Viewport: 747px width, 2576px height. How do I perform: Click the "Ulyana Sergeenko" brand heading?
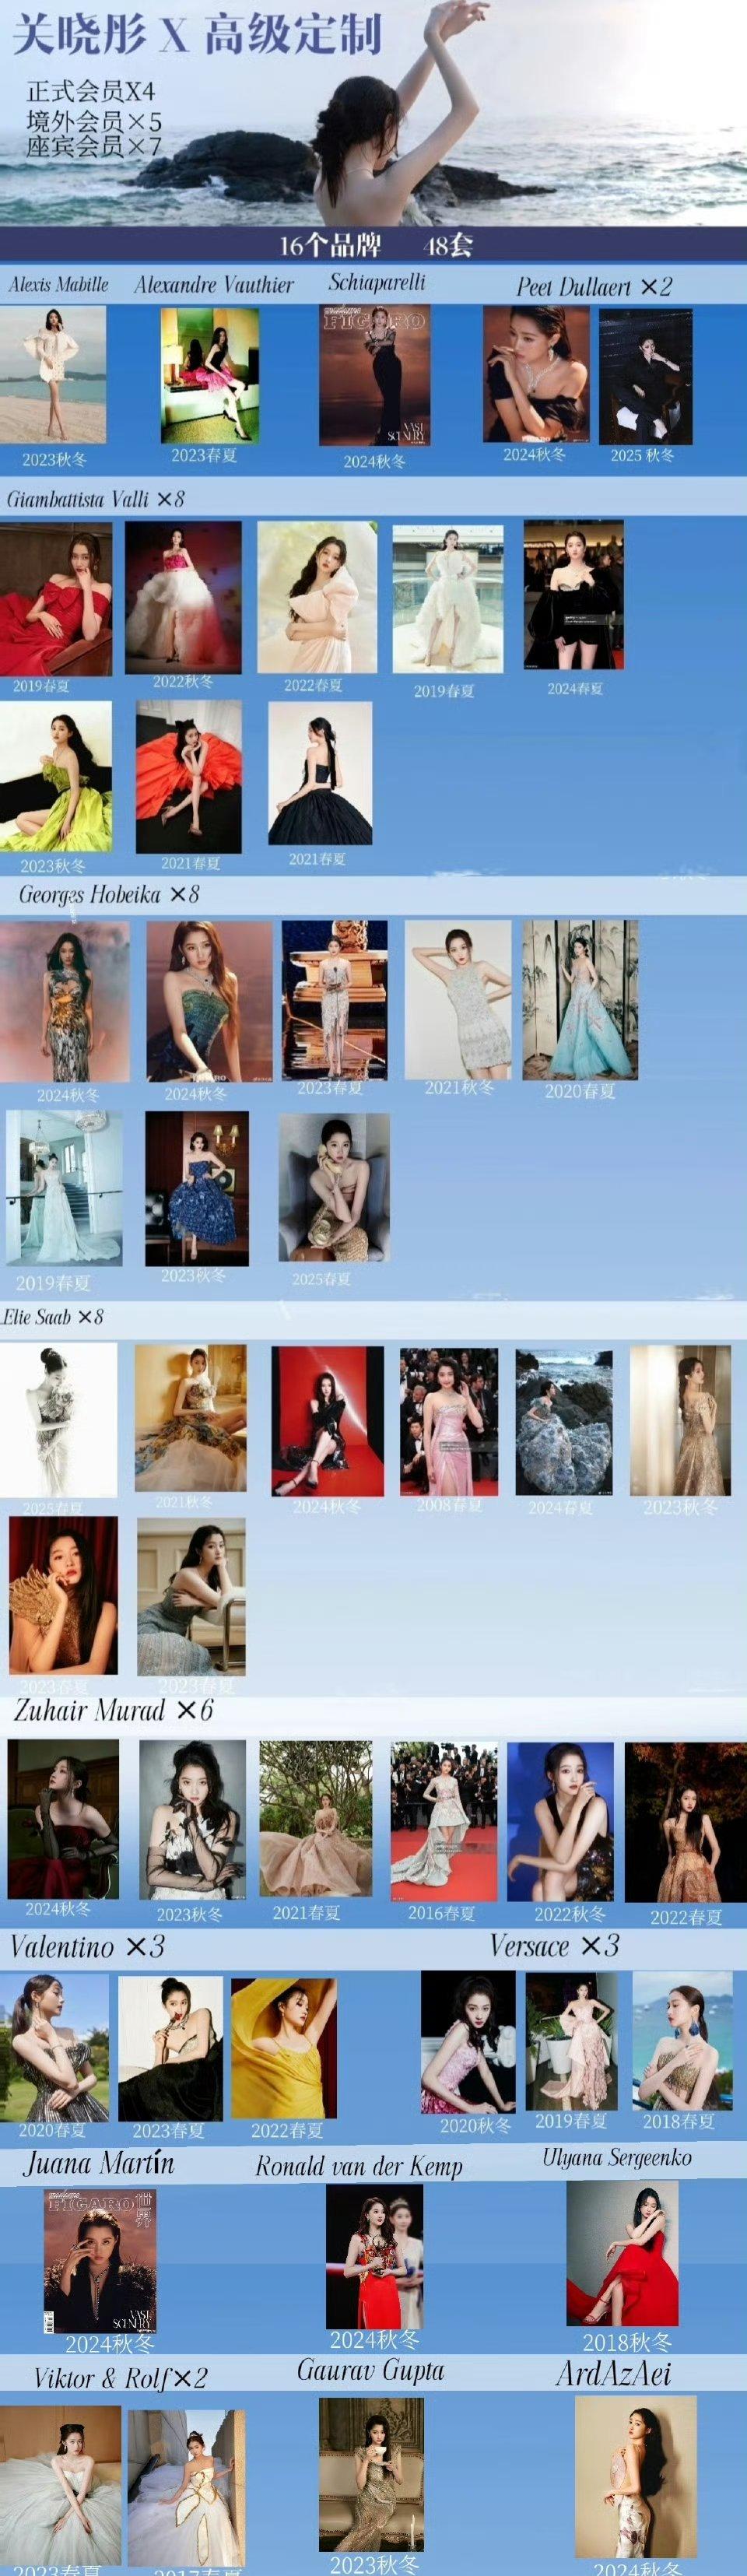pyautogui.click(x=617, y=2158)
